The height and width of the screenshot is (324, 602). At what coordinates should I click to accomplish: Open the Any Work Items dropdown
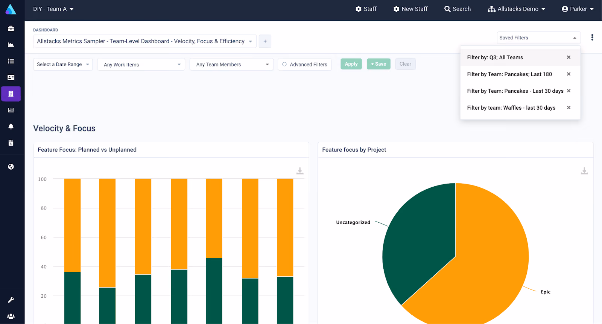(141, 64)
